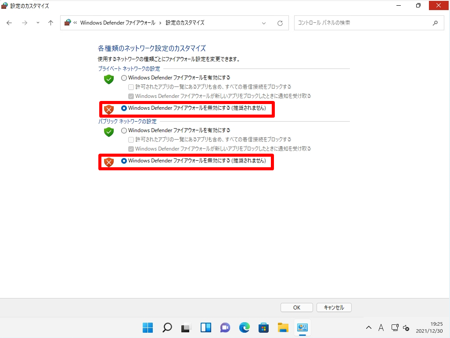Close the 設定のカスタマイズ window

click(x=439, y=5)
